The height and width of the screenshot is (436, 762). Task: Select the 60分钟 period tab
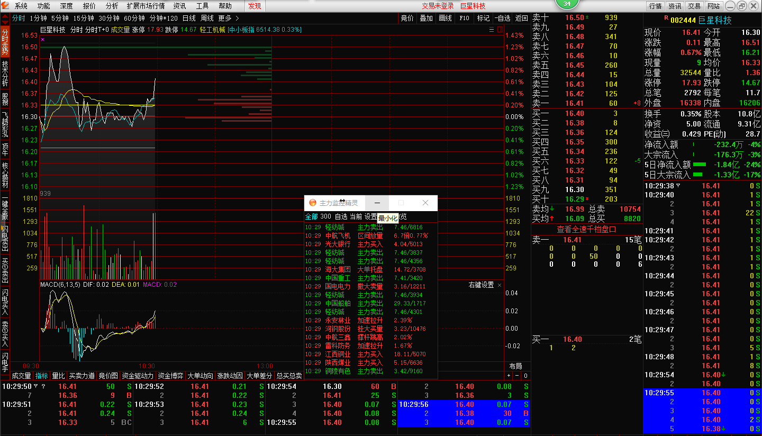[134, 18]
